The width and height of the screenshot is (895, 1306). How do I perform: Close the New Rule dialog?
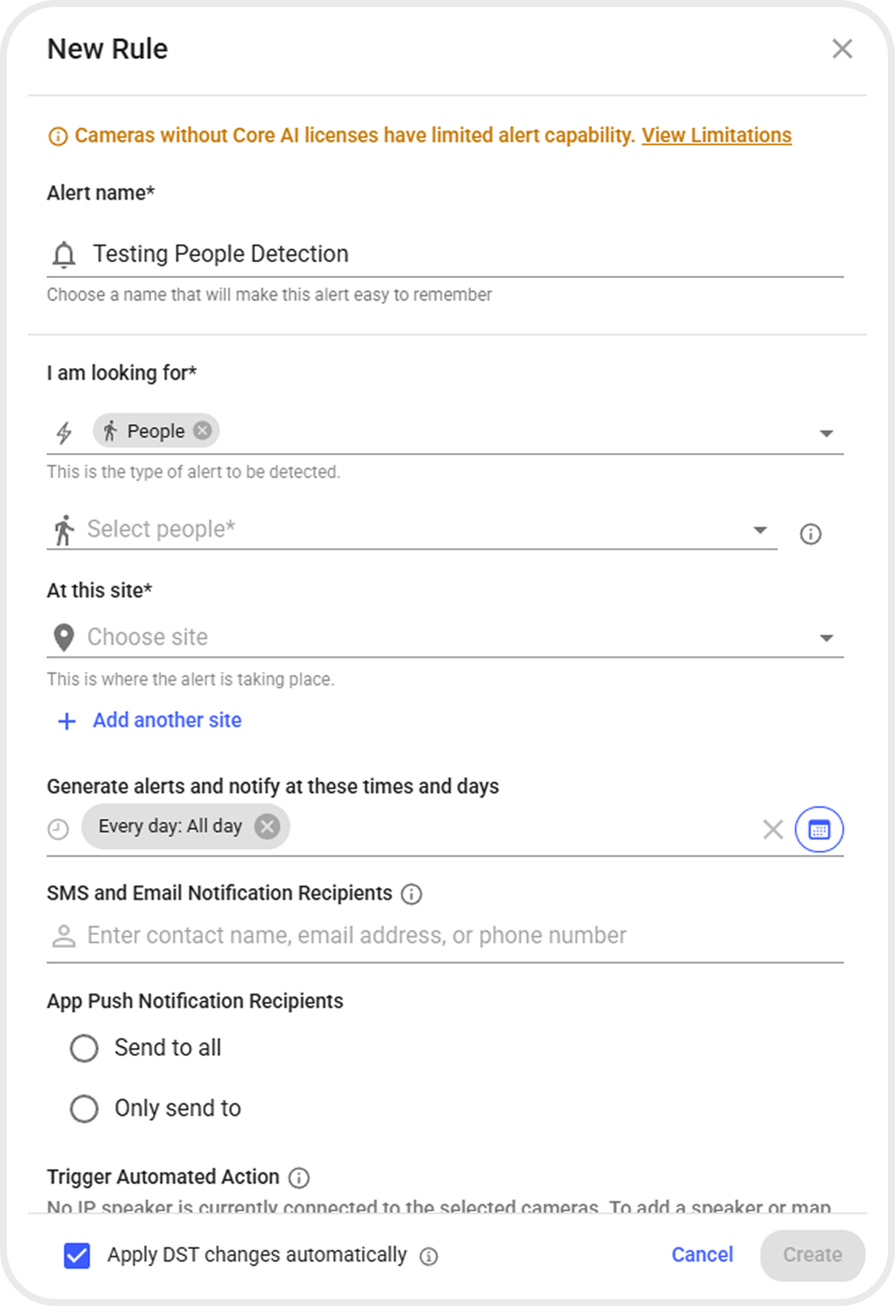[x=842, y=49]
